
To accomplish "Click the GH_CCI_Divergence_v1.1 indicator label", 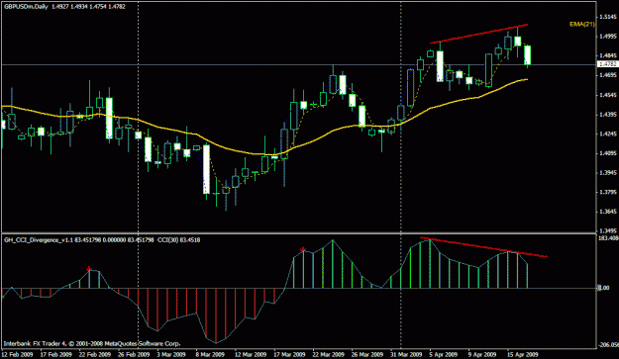I will pos(39,239).
